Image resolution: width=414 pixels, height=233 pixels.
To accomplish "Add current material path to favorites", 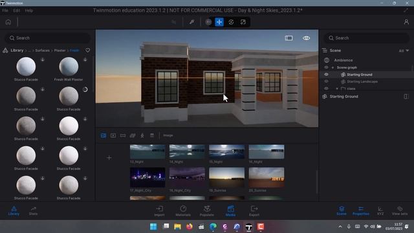I will [88, 50].
